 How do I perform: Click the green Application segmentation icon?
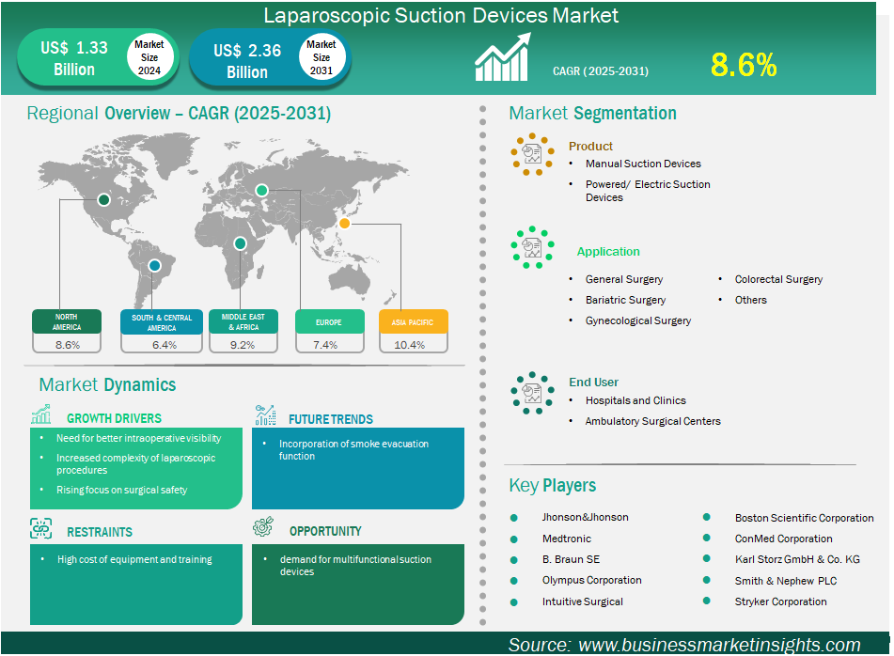pos(532,248)
